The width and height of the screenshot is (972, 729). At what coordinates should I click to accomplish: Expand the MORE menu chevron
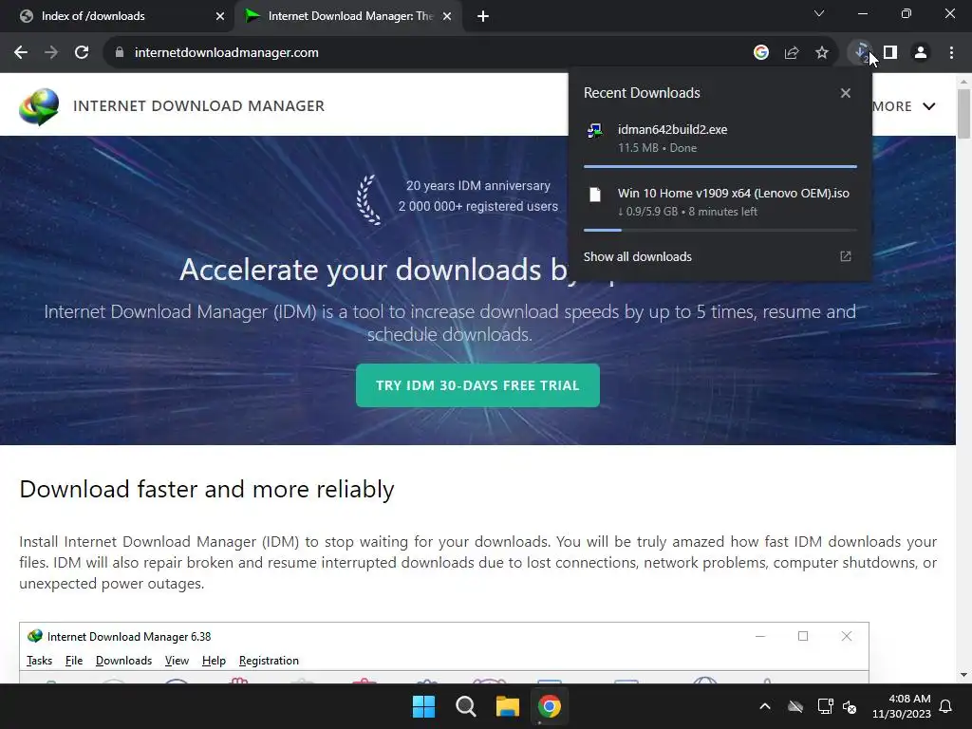click(928, 106)
